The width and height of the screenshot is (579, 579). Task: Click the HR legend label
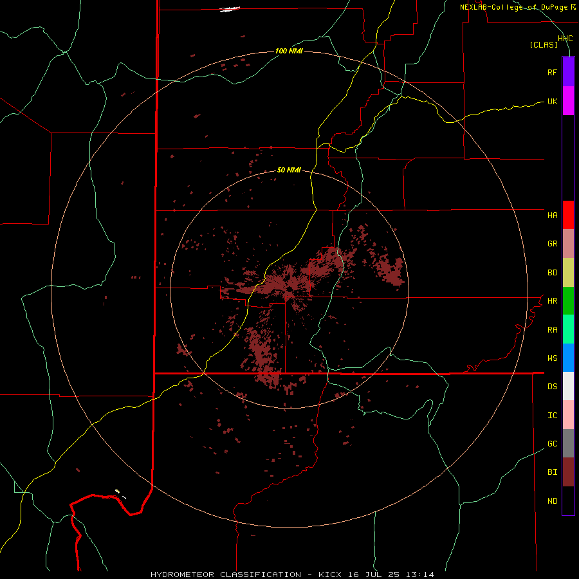tap(552, 301)
